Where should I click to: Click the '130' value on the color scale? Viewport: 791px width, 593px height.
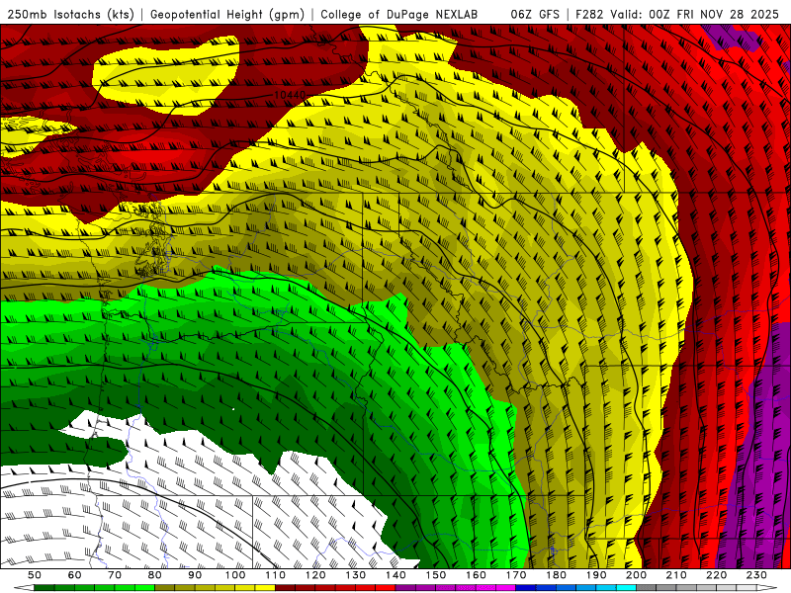point(356,575)
